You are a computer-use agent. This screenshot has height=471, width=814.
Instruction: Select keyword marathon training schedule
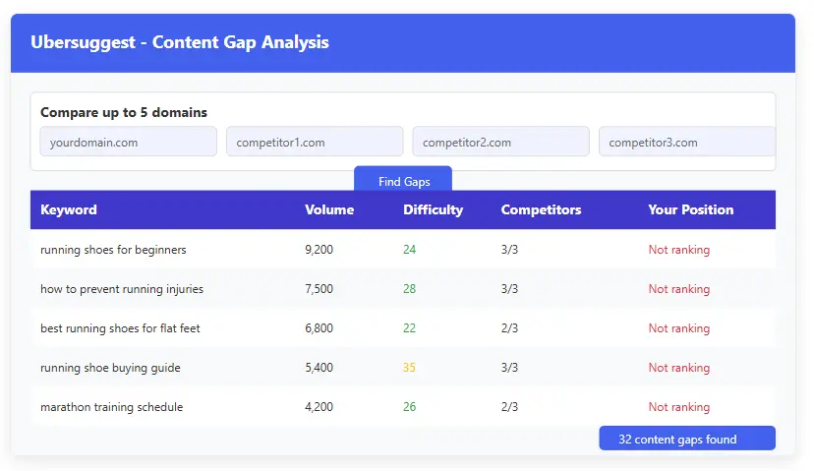112,407
